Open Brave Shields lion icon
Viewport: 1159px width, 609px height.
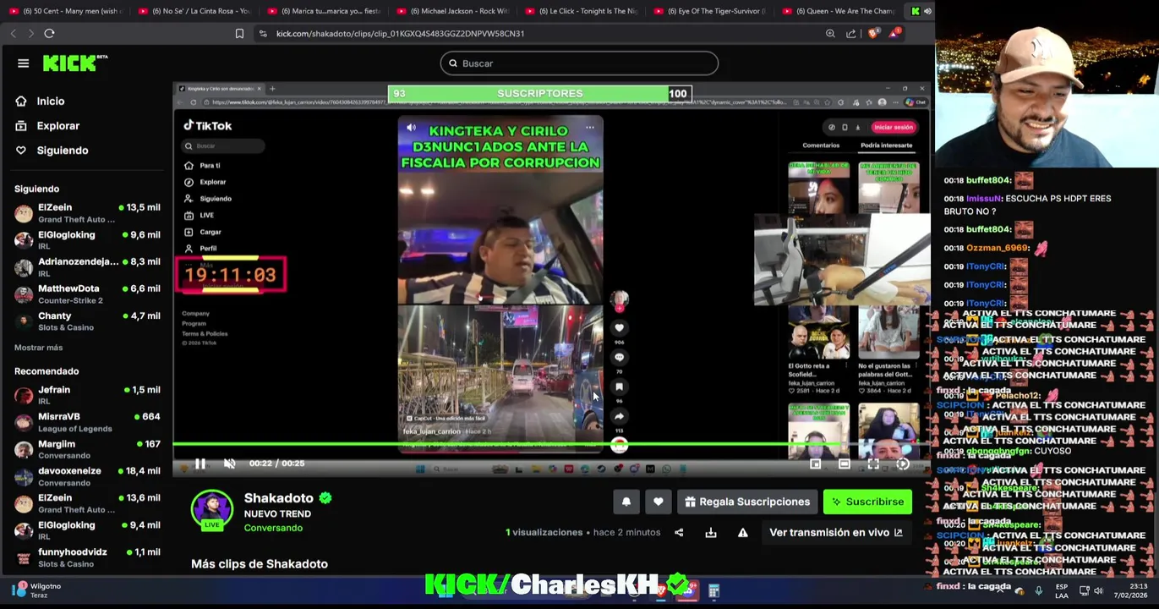pyautogui.click(x=872, y=33)
